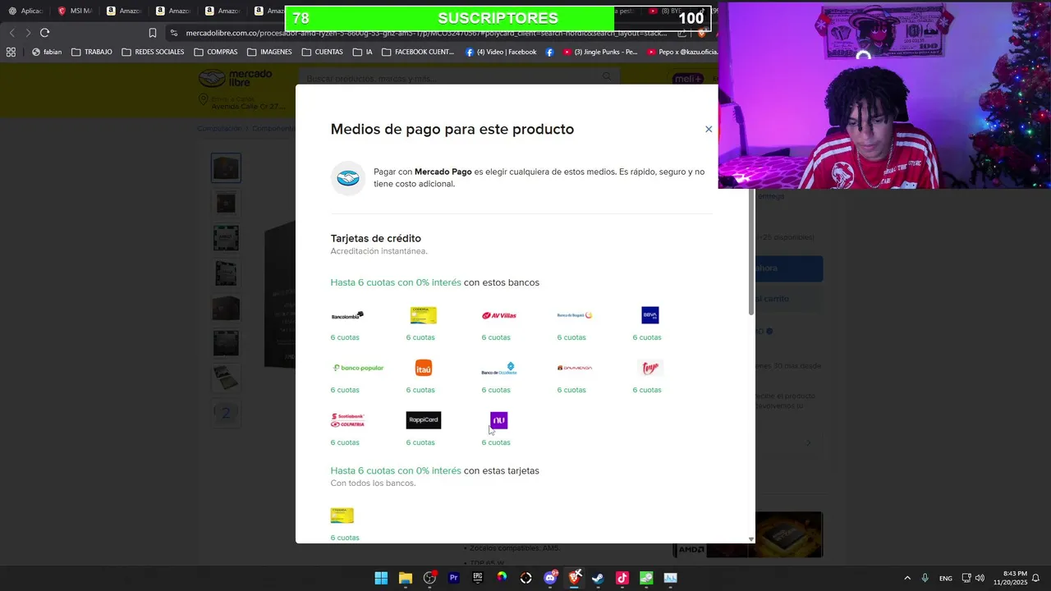This screenshot has width=1051, height=591.
Task: Open the REDES SOCIALES bookmarks folder
Action: [153, 52]
